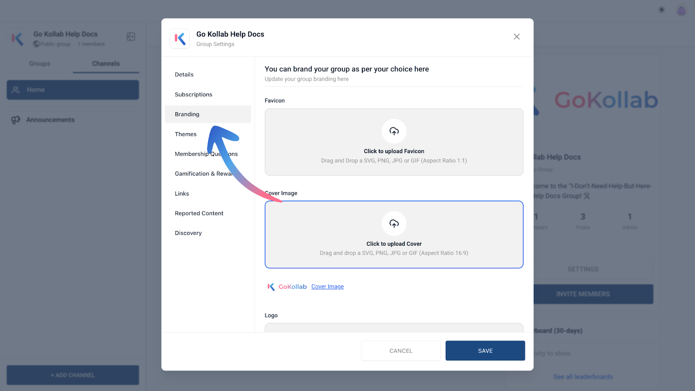Open the Themes settings section
Image resolution: width=695 pixels, height=391 pixels.
pos(208,134)
